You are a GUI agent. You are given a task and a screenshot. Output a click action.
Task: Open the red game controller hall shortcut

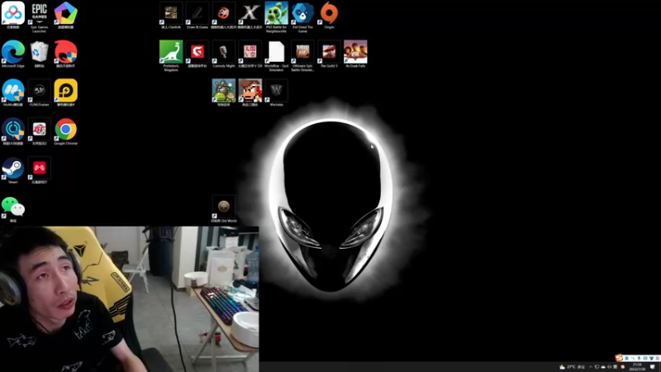tap(39, 169)
